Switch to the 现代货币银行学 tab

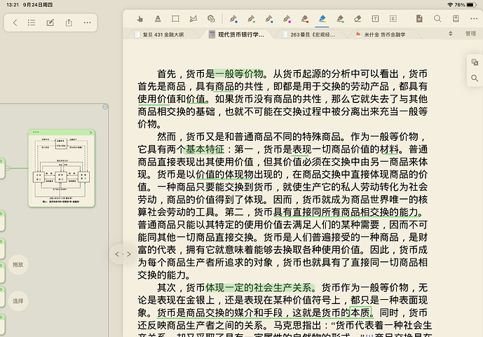(236, 34)
